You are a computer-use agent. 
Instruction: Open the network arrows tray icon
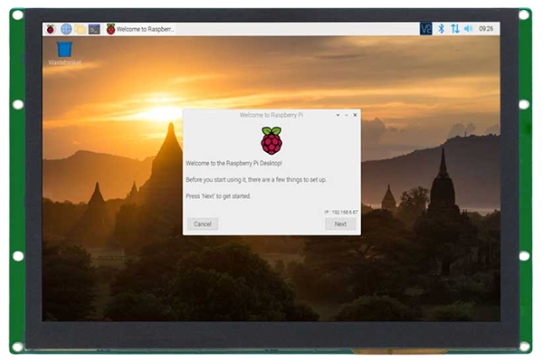pos(455,29)
